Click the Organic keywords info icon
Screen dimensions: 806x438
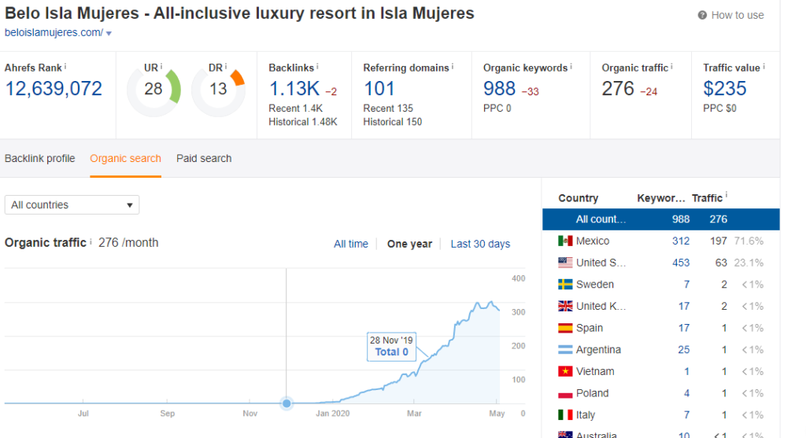571,68
